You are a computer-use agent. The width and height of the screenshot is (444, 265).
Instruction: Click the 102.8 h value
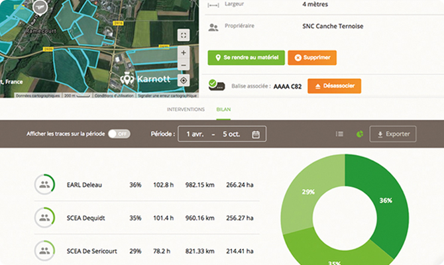click(164, 185)
